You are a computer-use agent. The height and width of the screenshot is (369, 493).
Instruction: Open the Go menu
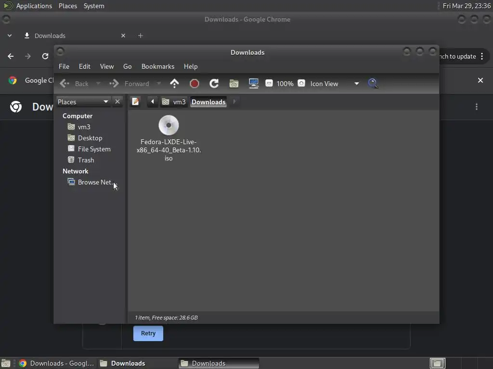[x=127, y=66]
